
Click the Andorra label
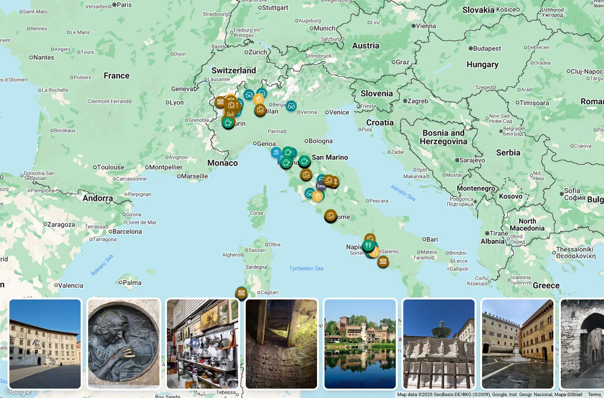(x=98, y=198)
